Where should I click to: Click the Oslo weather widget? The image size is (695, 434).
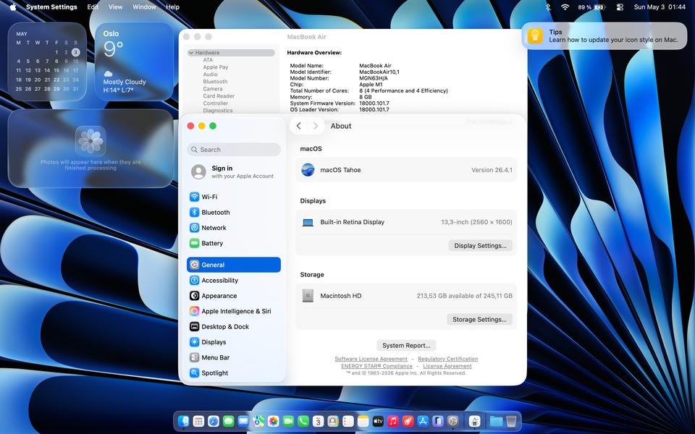pos(134,62)
